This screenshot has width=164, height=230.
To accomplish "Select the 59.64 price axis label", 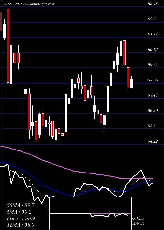I will point(153,65).
